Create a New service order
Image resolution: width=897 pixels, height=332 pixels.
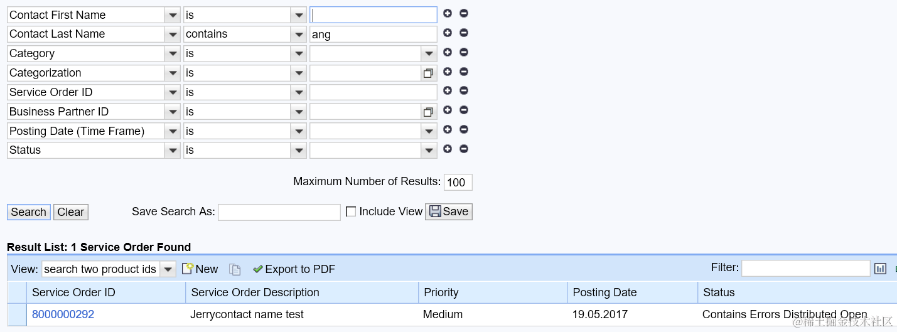point(200,269)
